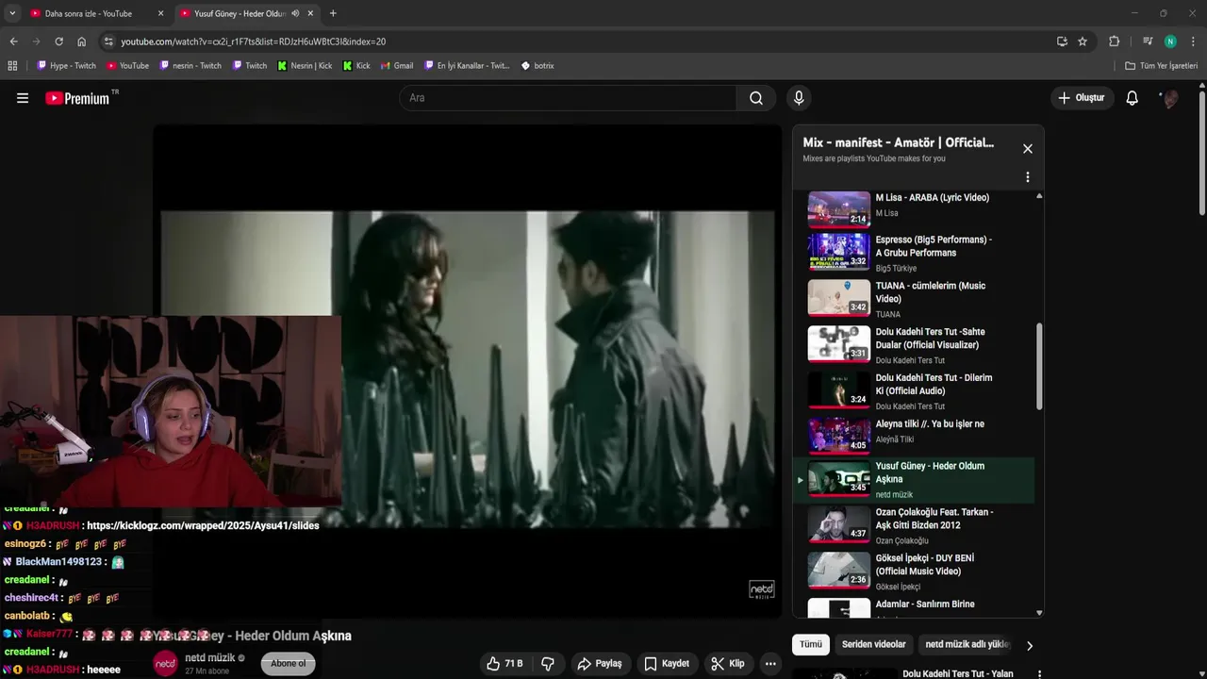Open the YouTube bookmark
1207x679 pixels.
[x=127, y=66]
